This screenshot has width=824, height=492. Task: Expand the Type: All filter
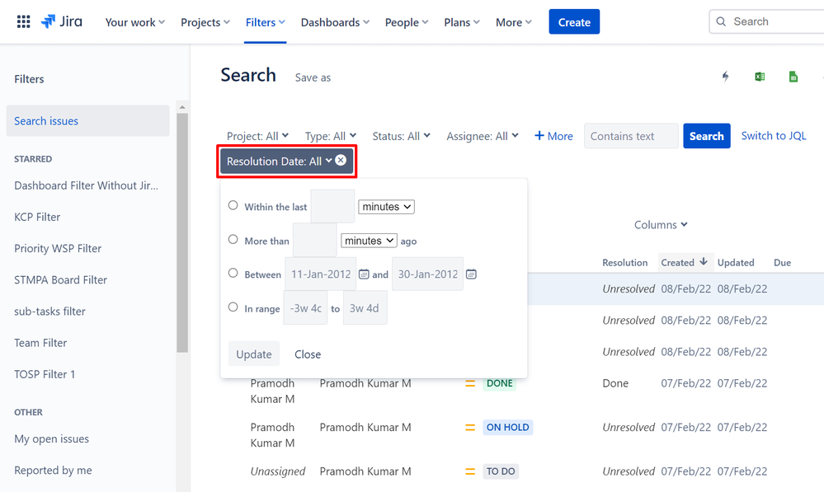point(331,136)
